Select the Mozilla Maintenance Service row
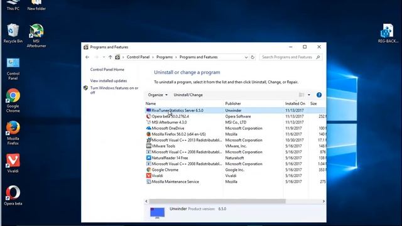This screenshot has width=402, height=226. point(236,181)
